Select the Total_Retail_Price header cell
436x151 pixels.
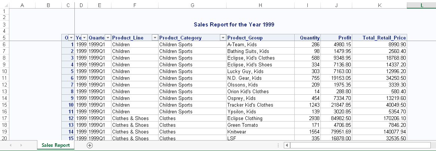point(379,38)
